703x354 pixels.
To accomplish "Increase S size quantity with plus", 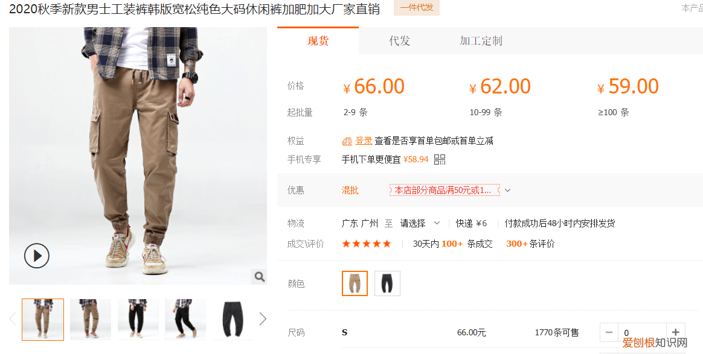I will coord(676,332).
